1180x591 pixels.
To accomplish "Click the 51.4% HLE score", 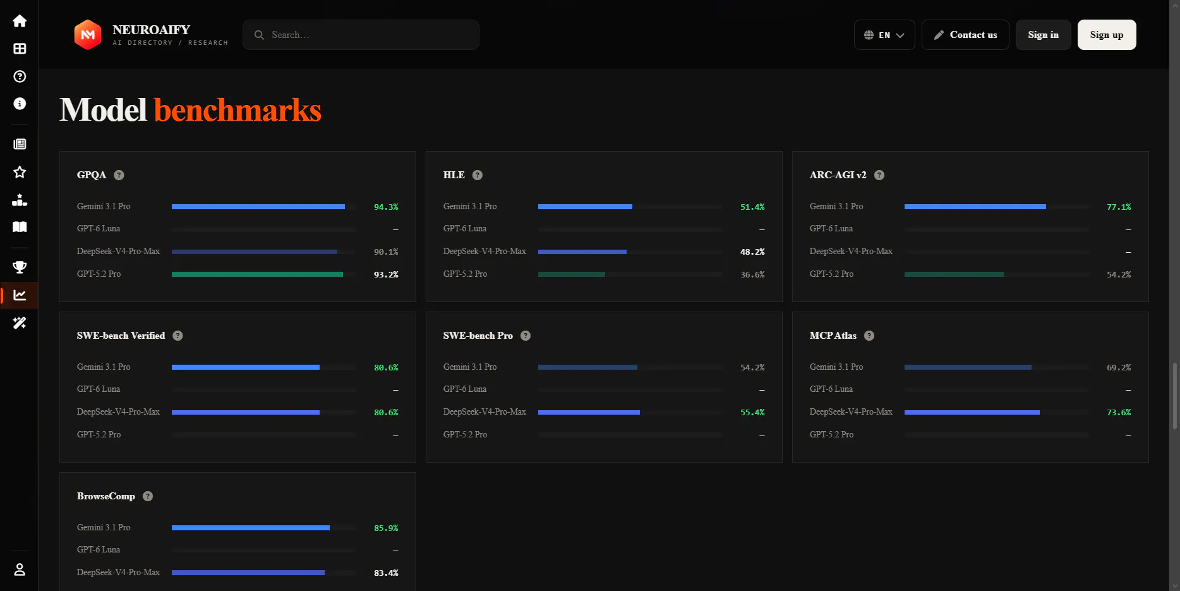I will point(752,207).
